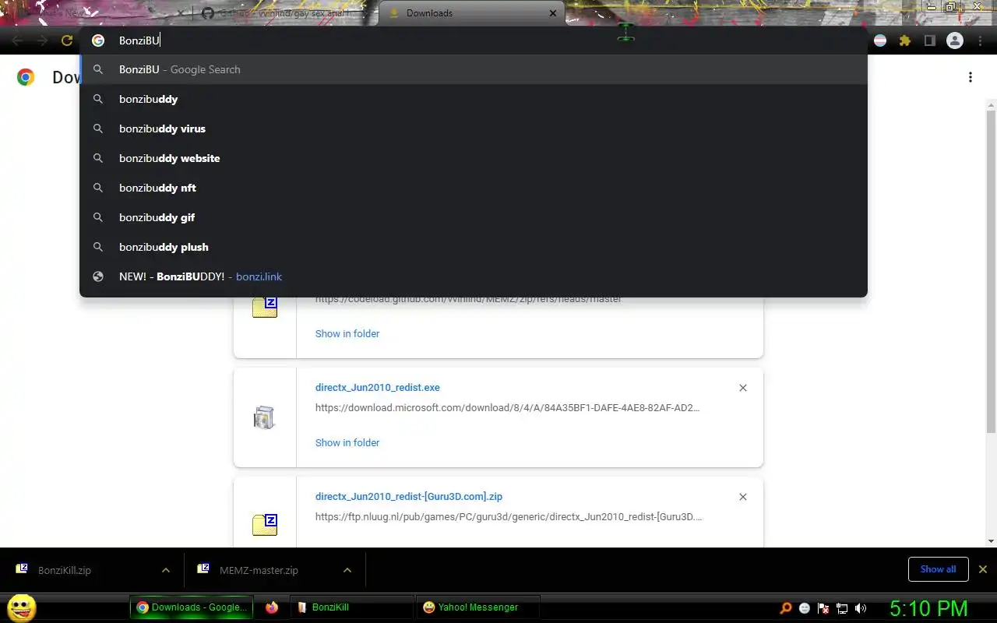The width and height of the screenshot is (997, 623).
Task: Switch to BonziKill taskbar window
Action: point(353,607)
